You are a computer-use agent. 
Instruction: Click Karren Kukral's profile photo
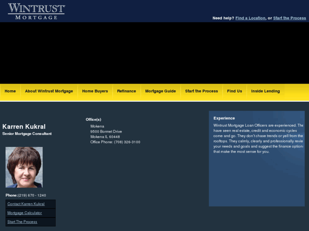pos(24,167)
